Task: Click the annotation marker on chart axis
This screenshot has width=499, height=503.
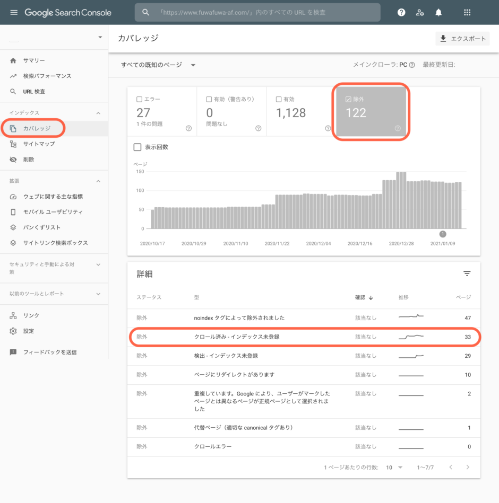Action: 443,234
